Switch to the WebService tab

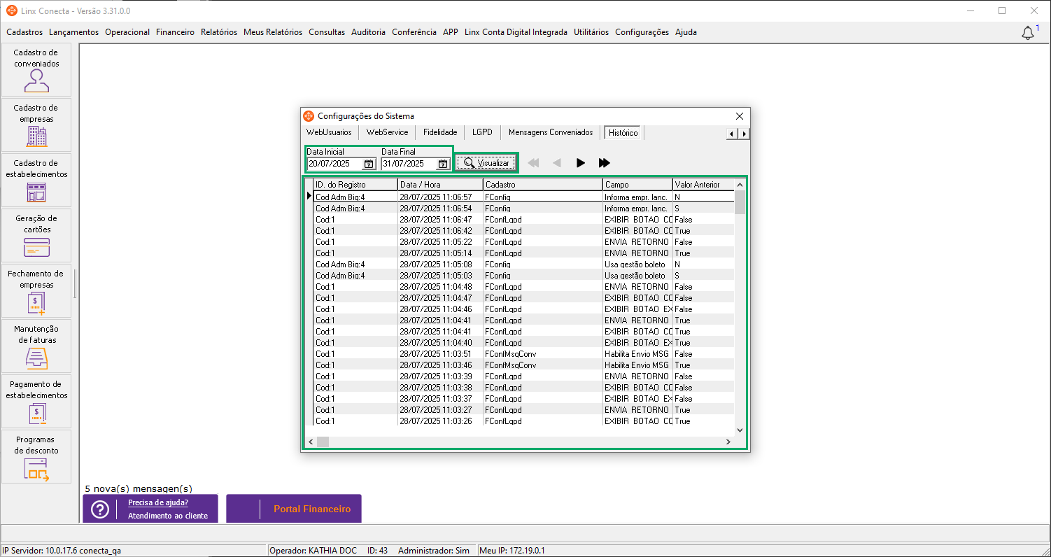tap(387, 132)
